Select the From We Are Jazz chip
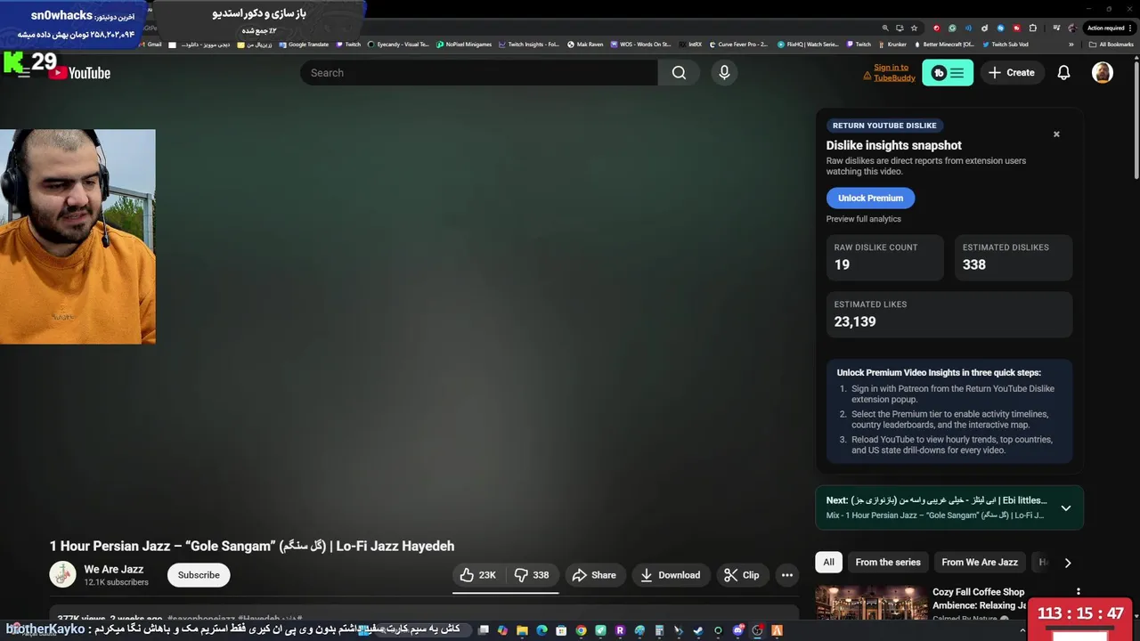The image size is (1140, 641). (980, 563)
